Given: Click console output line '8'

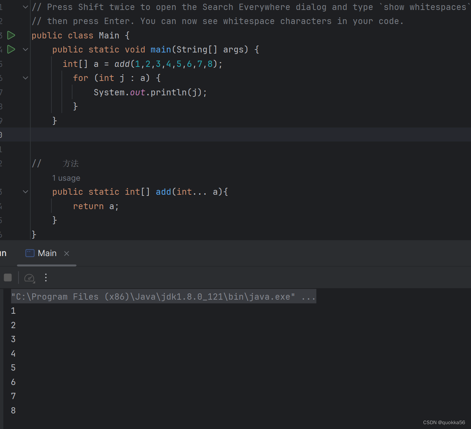Looking at the screenshot, I should pos(13,411).
